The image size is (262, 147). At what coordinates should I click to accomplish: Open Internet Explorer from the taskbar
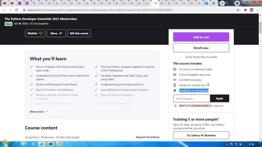[x=15, y=144]
